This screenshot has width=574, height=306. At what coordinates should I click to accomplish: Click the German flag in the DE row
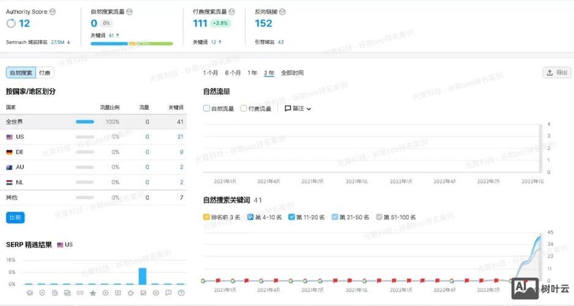coord(10,152)
